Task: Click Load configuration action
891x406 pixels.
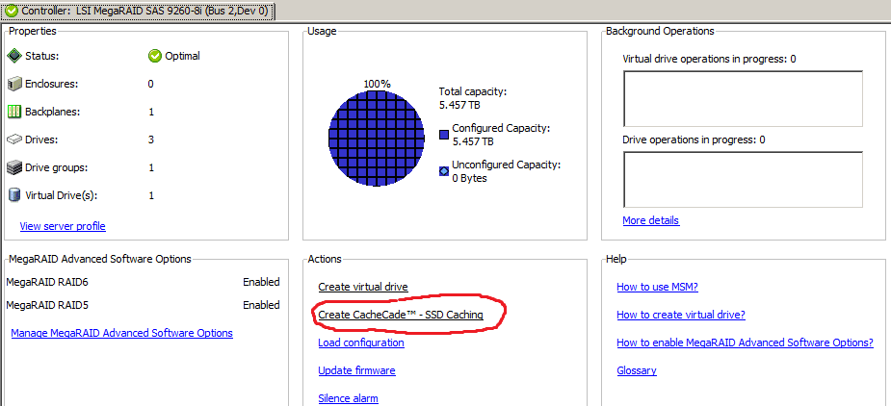Action: tap(361, 343)
